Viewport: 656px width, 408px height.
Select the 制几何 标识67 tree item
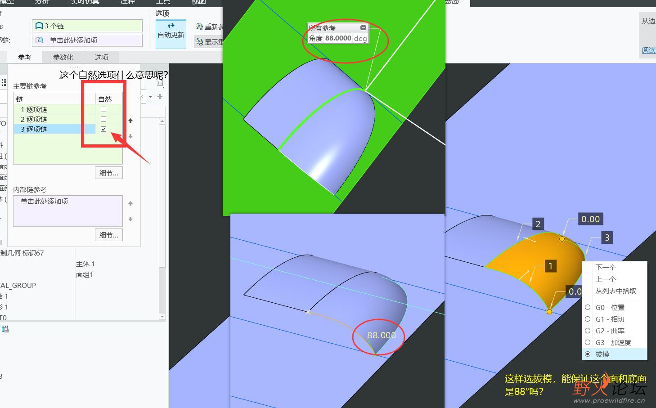pos(22,253)
